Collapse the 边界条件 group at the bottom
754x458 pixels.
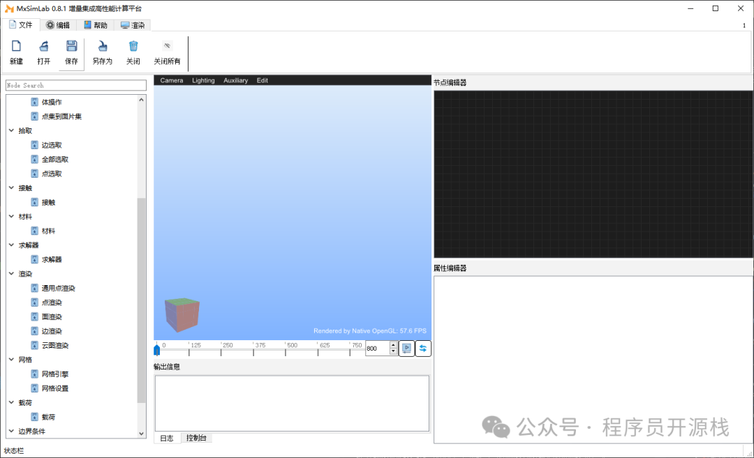(x=11, y=431)
